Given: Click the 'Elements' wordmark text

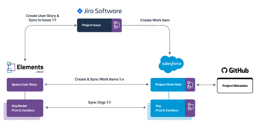Looking at the screenshot, I should coord(30,67).
